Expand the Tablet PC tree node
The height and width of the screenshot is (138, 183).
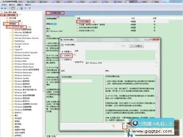click(x=10, y=50)
